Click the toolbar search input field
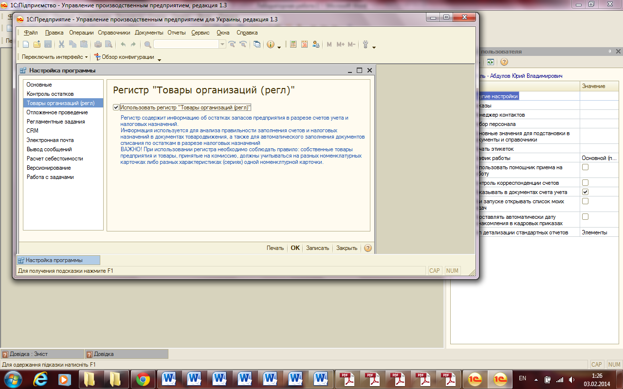Image resolution: width=623 pixels, height=389 pixels. 186,44
